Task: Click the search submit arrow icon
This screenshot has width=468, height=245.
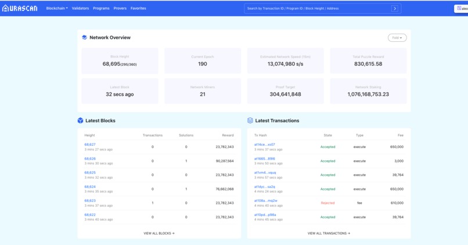Action: (395, 8)
